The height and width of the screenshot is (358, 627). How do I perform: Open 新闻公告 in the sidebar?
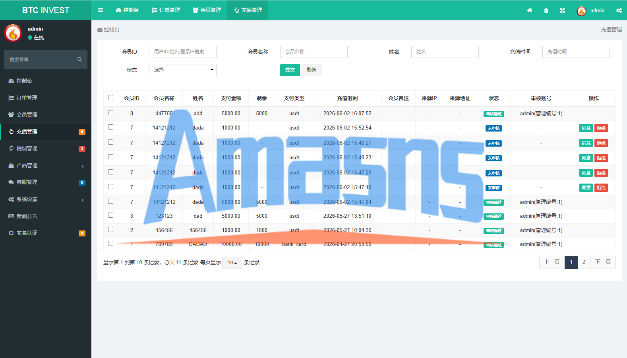pos(46,216)
